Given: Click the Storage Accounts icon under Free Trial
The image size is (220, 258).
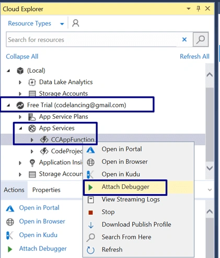Looking at the screenshot, I should 32,174.
